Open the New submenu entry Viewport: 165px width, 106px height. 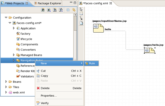click(x=59, y=63)
